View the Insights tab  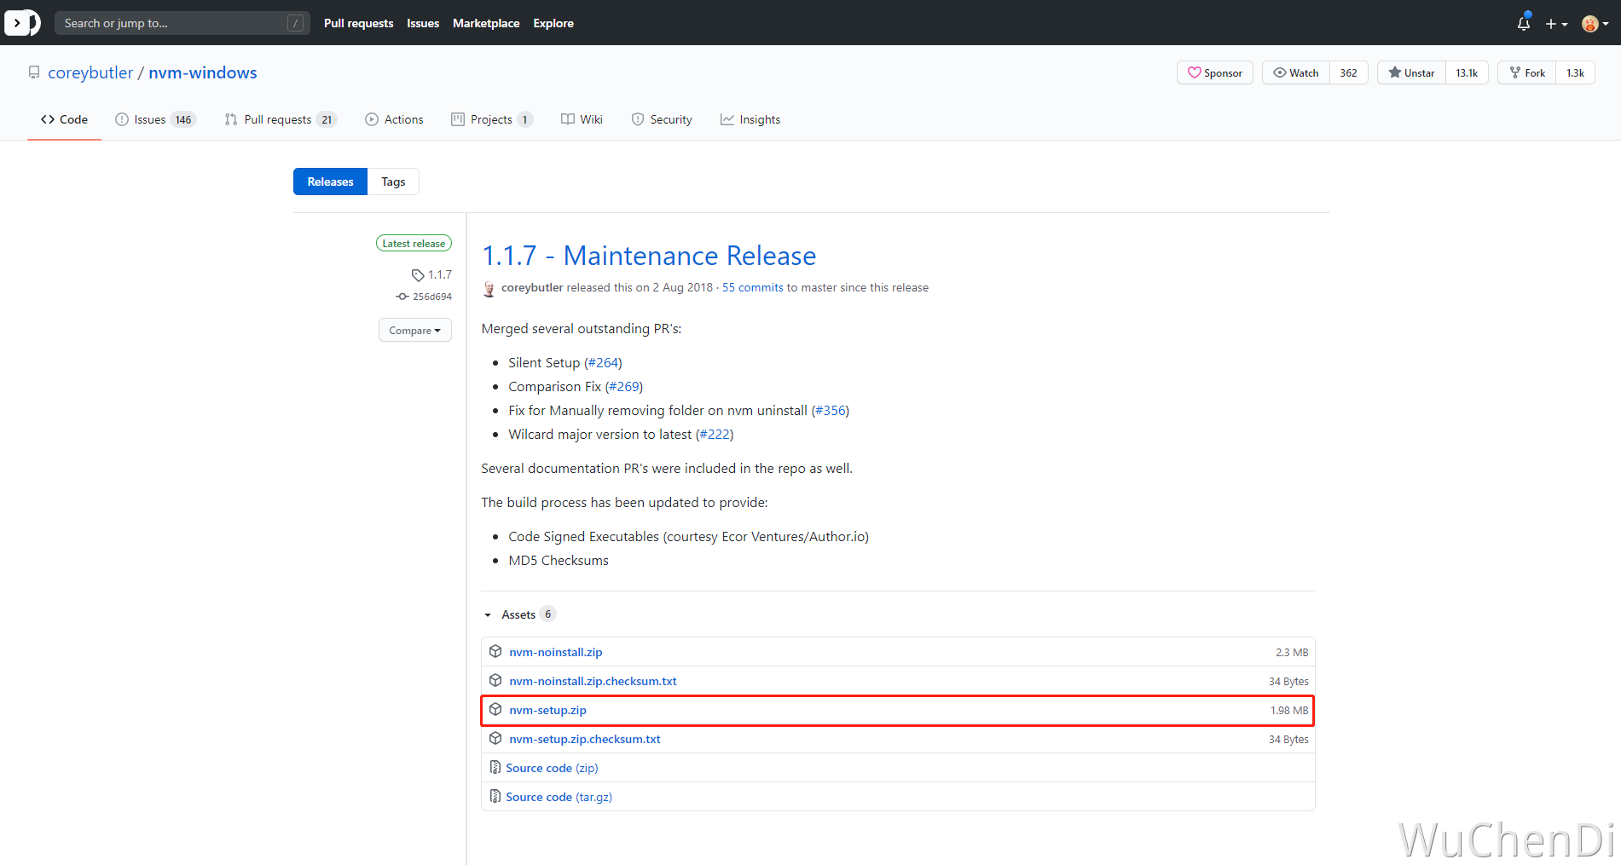[750, 120]
